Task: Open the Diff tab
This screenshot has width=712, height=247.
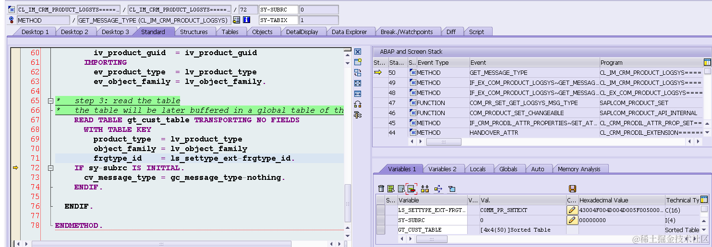Action: [451, 32]
